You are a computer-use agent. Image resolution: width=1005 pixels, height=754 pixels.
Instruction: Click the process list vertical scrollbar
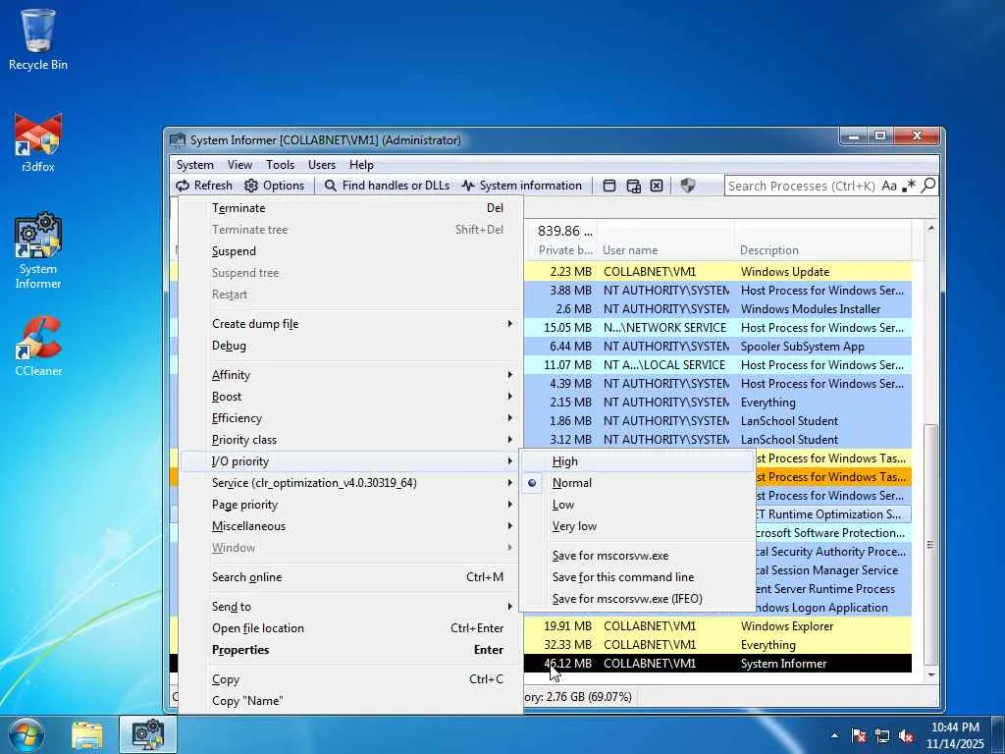click(x=931, y=545)
